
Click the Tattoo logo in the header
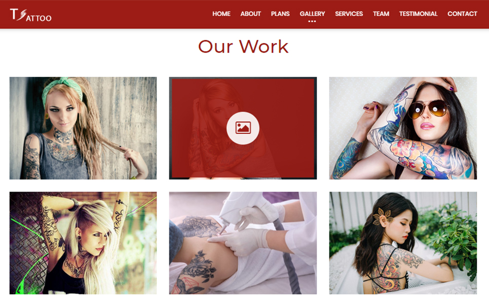(x=30, y=15)
